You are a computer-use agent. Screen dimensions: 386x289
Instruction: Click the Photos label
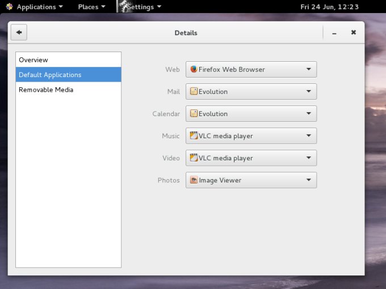click(x=169, y=180)
